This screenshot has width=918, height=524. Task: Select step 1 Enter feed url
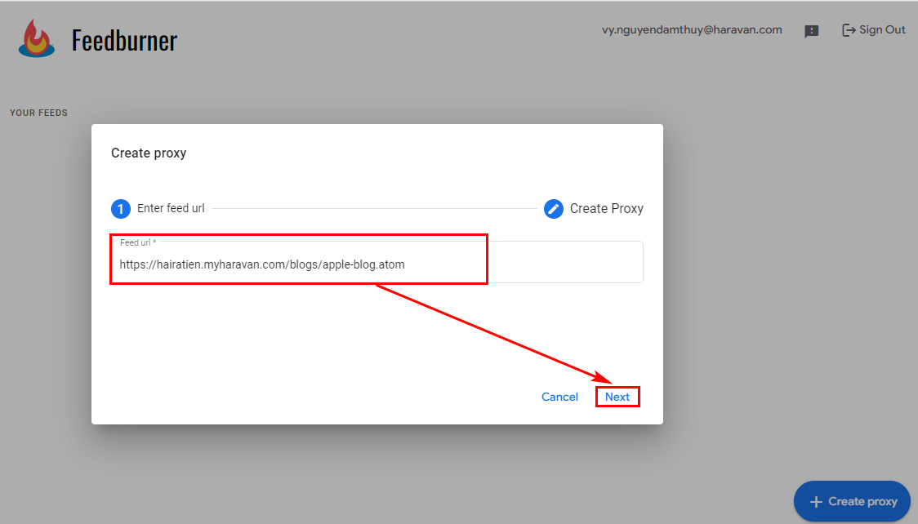click(x=158, y=208)
